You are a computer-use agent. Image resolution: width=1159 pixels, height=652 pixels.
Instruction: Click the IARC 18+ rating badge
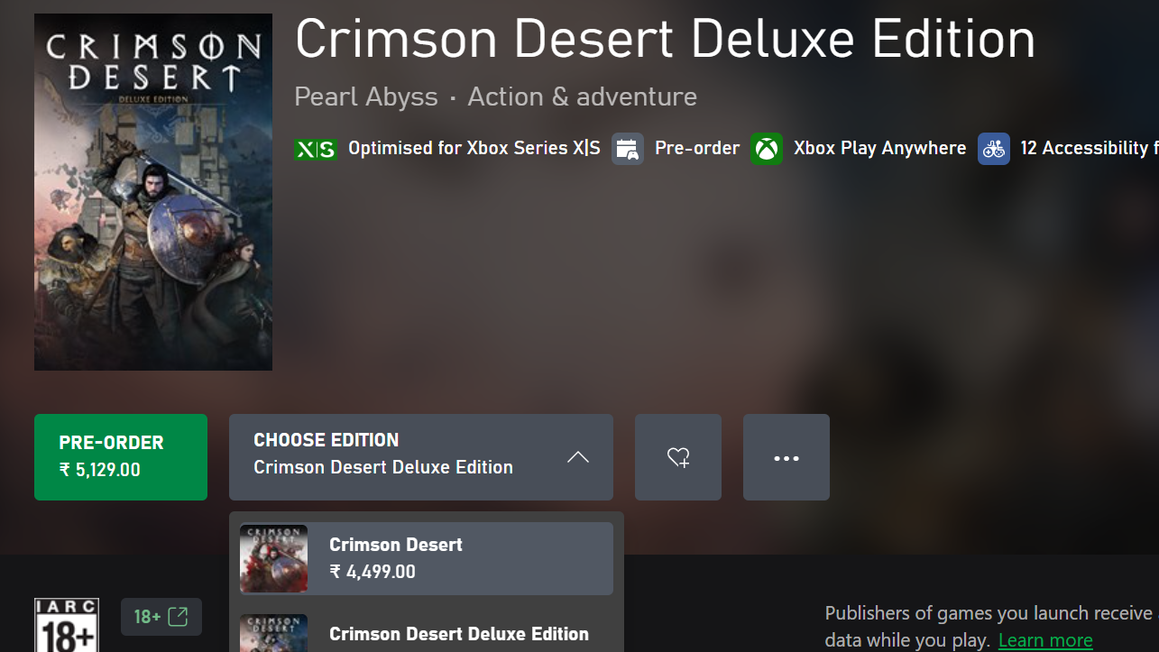click(67, 625)
